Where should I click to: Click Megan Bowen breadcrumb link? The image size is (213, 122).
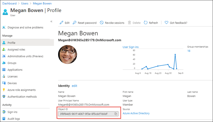[x=42, y=3]
